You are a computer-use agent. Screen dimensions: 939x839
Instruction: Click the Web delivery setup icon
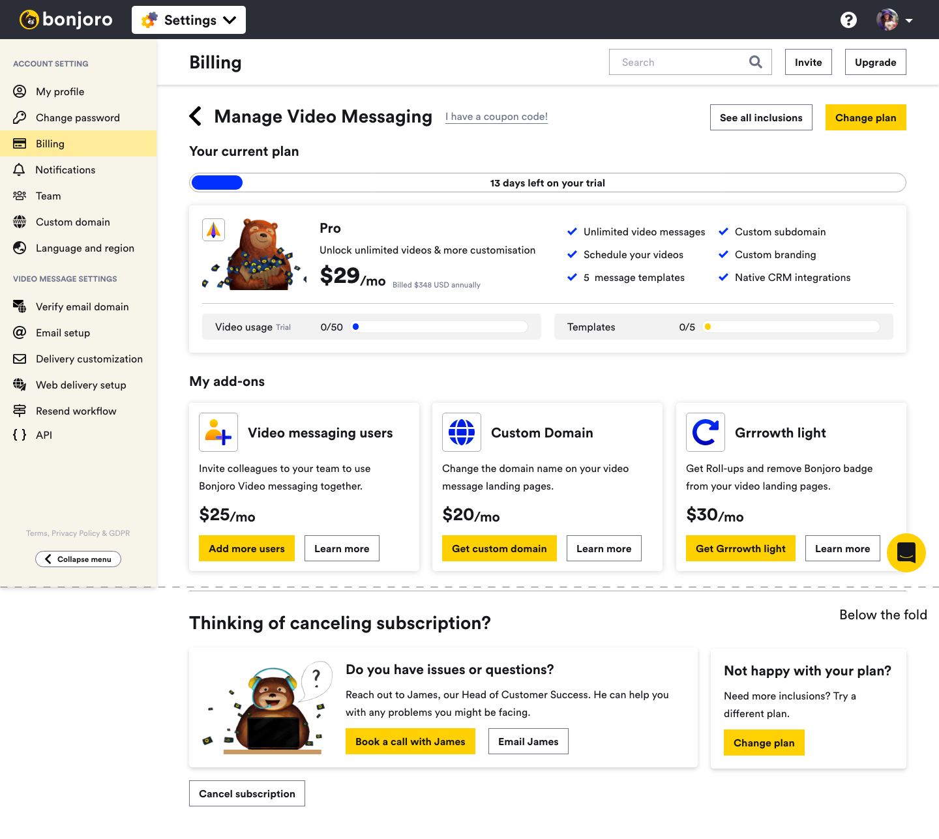click(20, 385)
